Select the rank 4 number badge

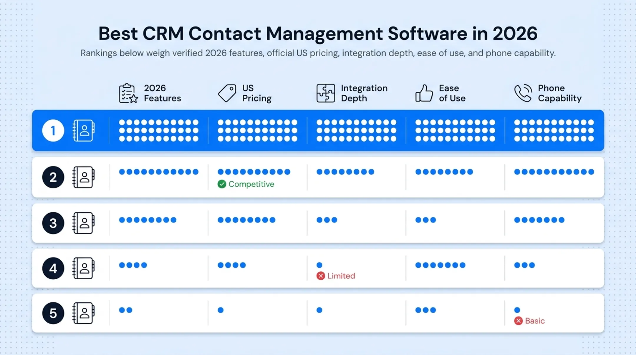[53, 268]
